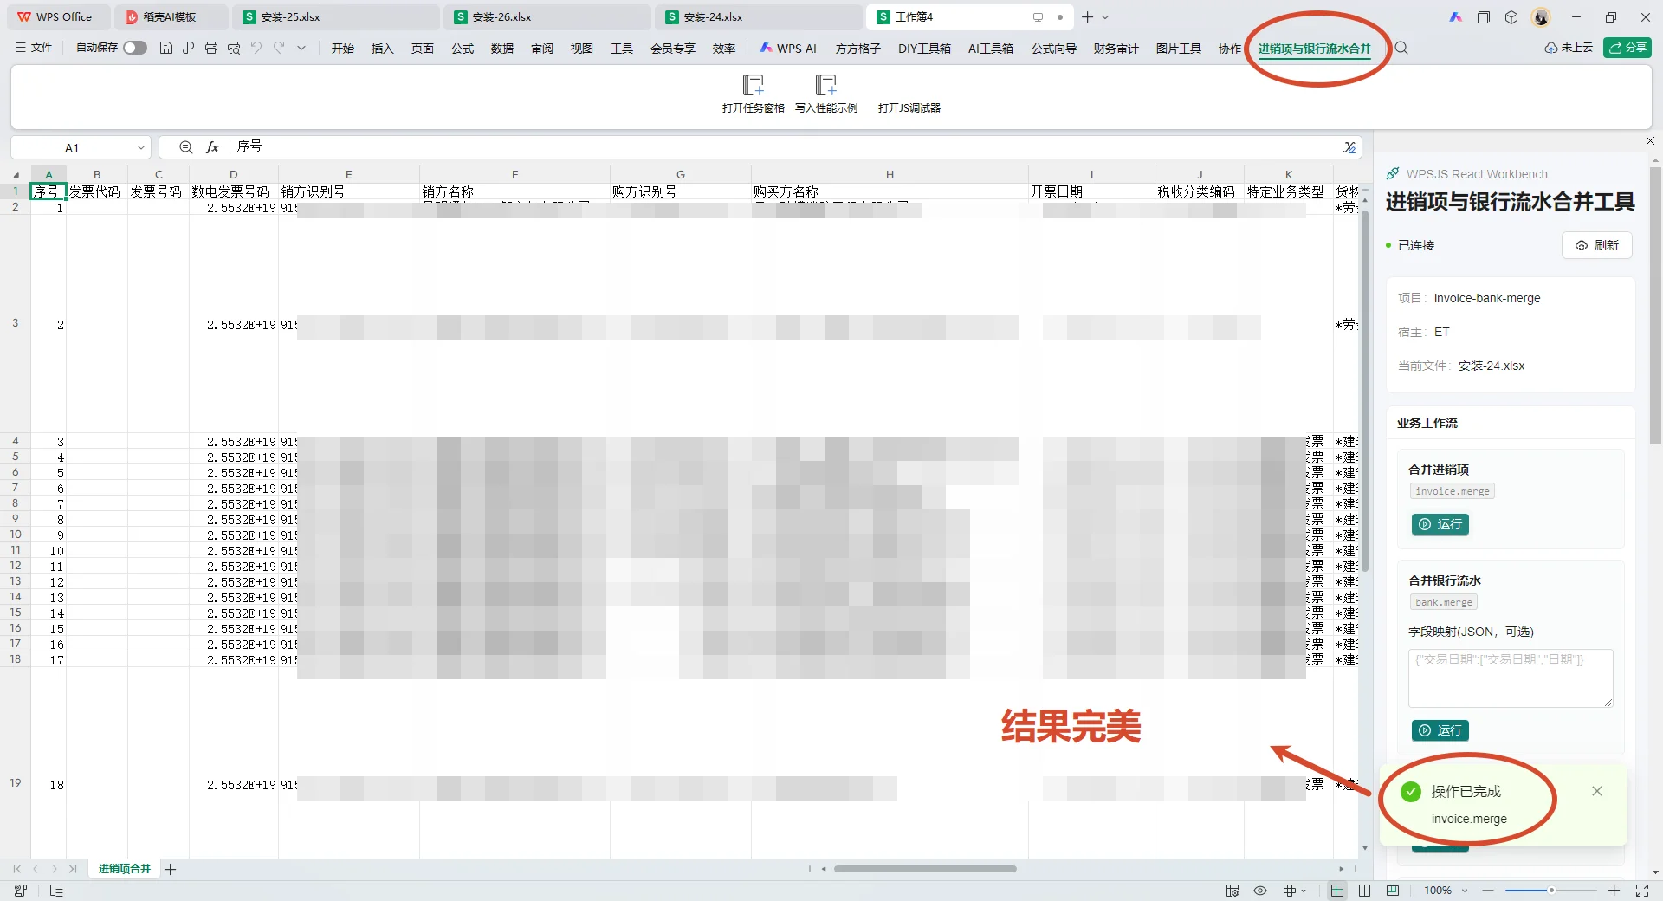Switch to page layout view icon
The height and width of the screenshot is (901, 1663).
pyautogui.click(x=1365, y=891)
